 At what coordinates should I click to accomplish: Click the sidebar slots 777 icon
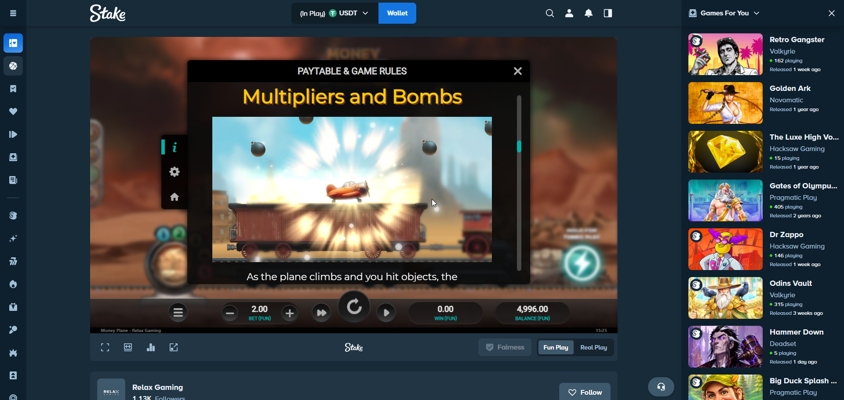click(x=13, y=261)
